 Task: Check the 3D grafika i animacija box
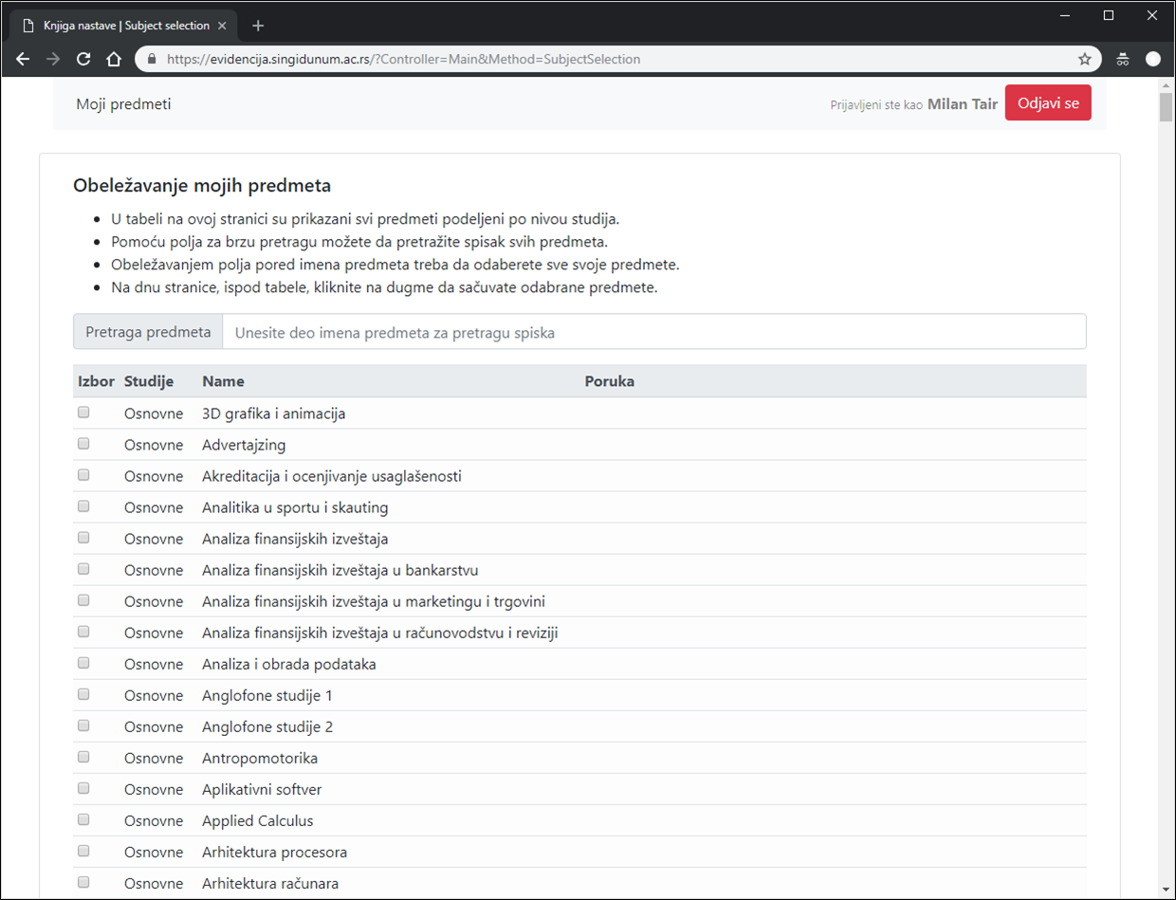click(83, 413)
